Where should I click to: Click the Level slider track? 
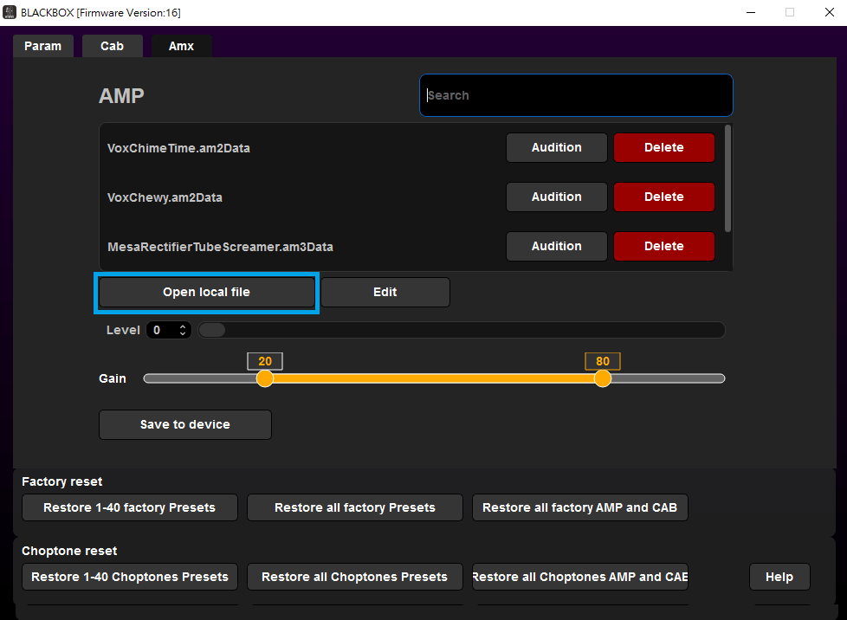(x=462, y=330)
